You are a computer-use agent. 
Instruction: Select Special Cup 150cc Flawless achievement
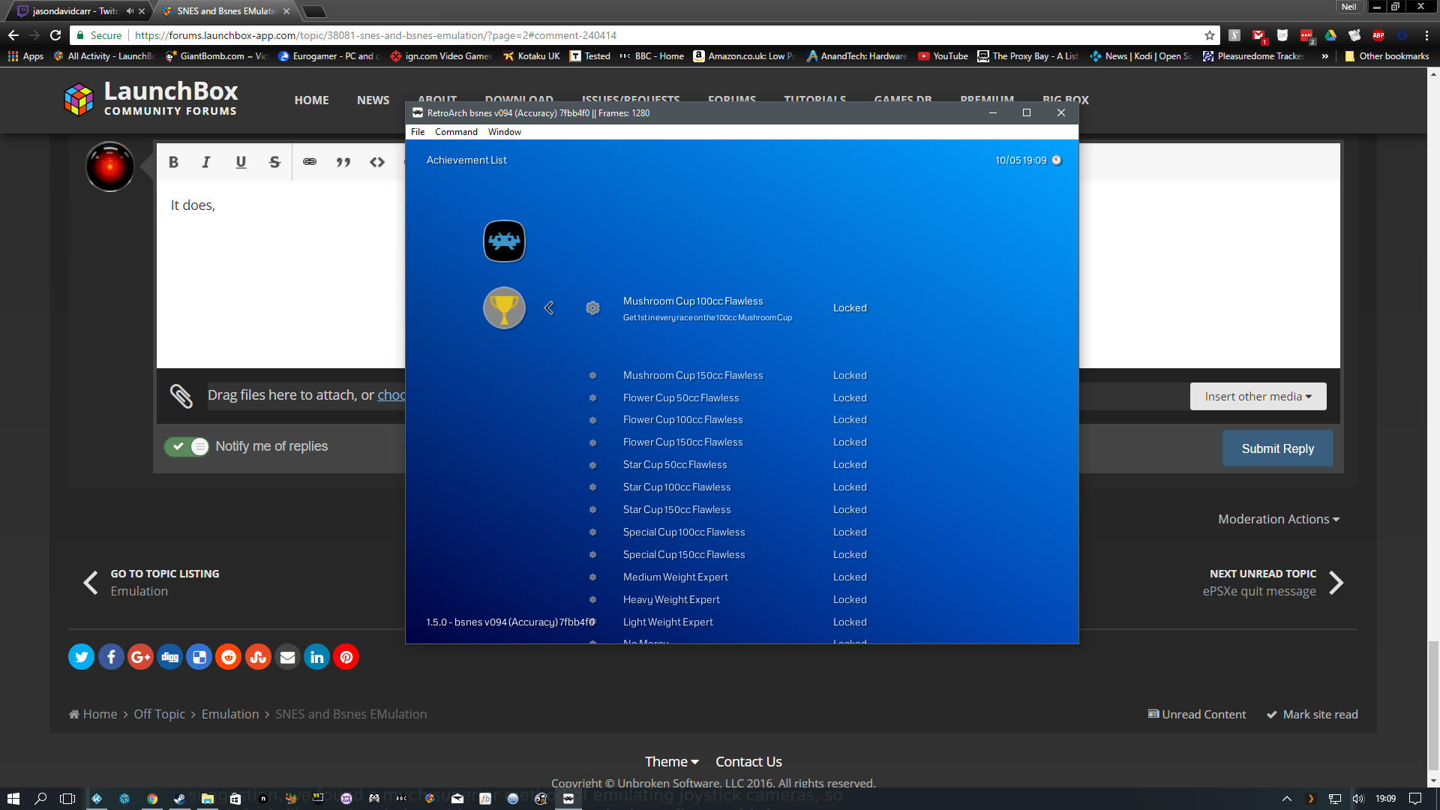[684, 555]
